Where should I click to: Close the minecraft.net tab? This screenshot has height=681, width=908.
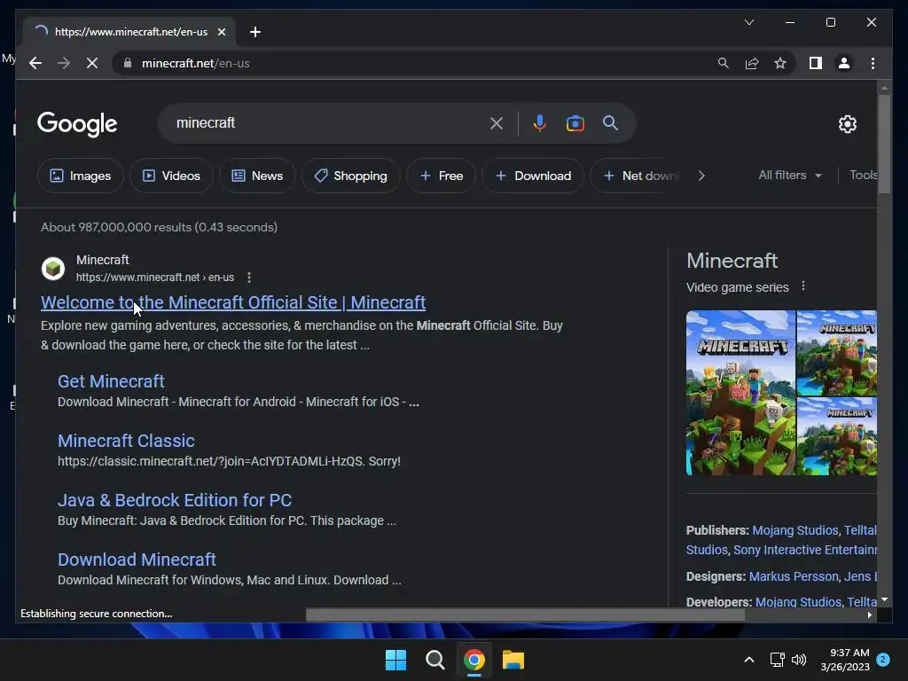point(221,32)
